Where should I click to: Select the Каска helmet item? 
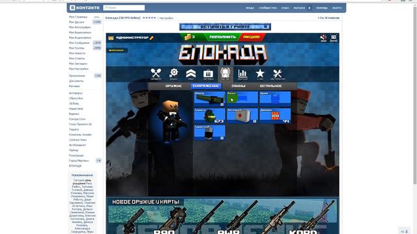pos(242,99)
